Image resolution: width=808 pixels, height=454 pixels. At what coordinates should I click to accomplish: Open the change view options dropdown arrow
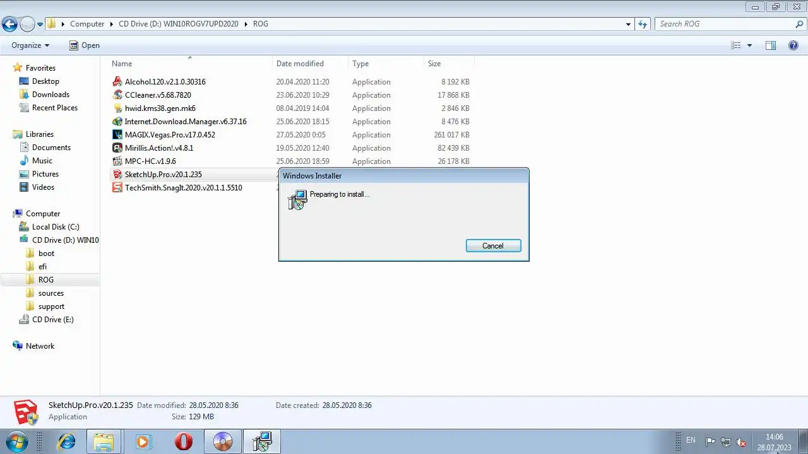coord(749,45)
